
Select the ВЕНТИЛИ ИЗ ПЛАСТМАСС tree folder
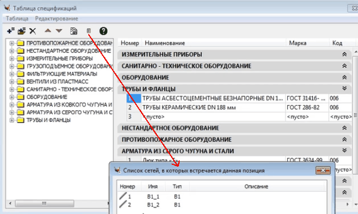(x=57, y=81)
